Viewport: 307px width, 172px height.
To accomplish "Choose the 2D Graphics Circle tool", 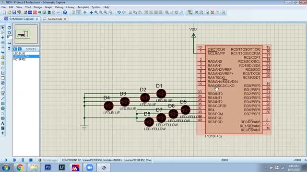I will coord(2,108).
